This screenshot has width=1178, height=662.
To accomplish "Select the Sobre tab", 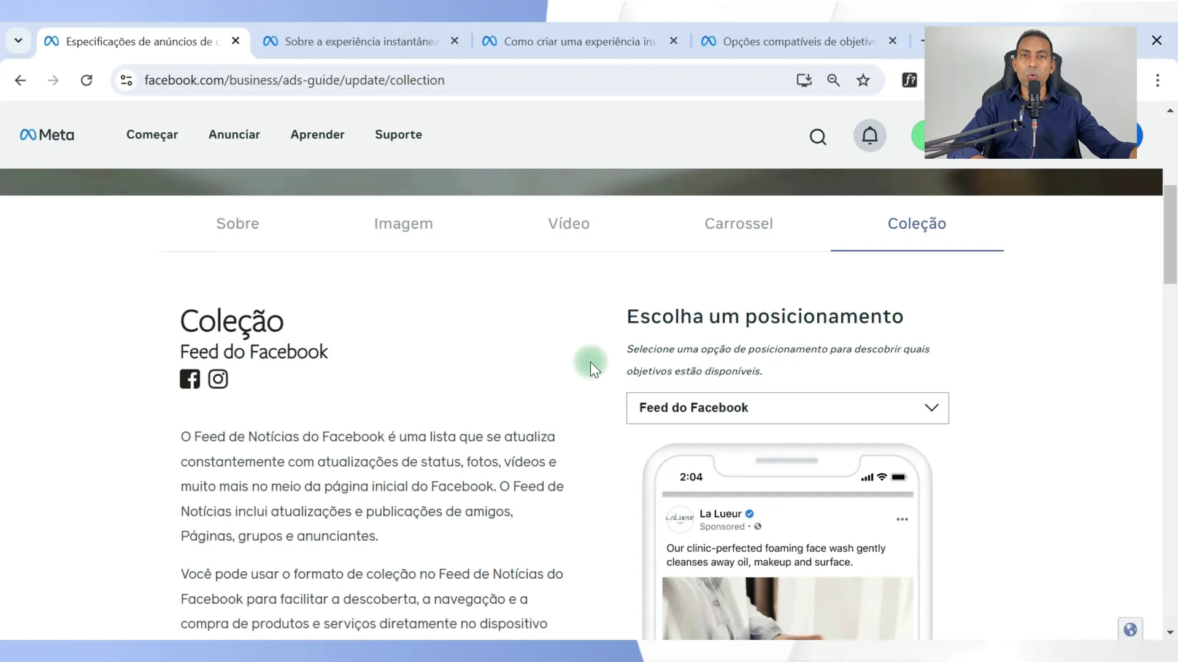I will click(237, 224).
